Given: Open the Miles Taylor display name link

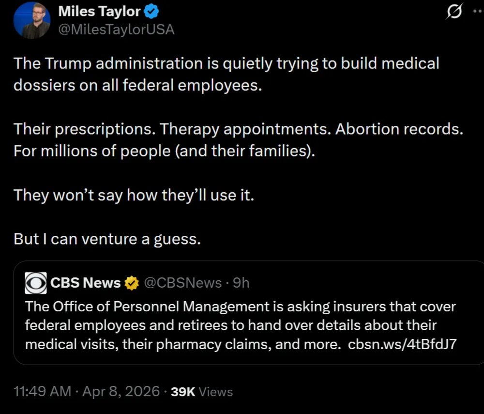Looking at the screenshot, I should point(99,12).
